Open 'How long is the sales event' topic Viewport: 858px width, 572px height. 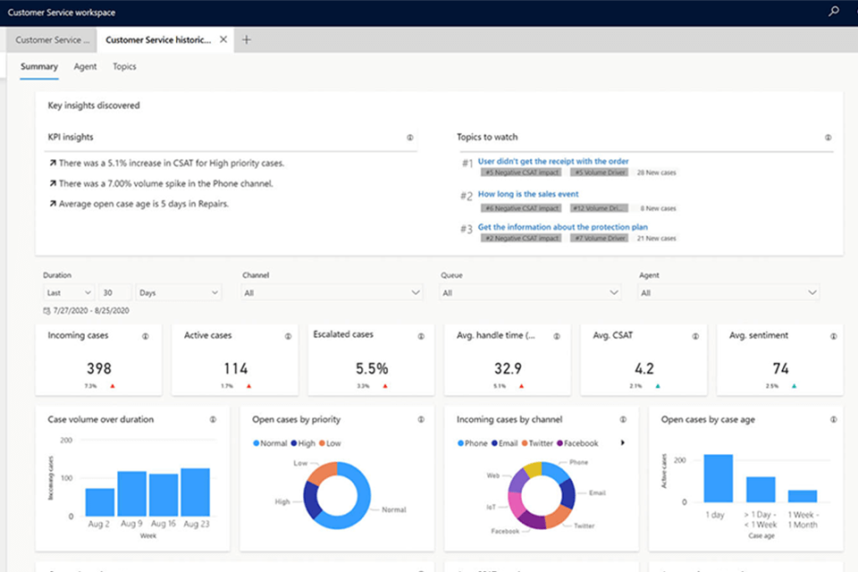tap(528, 194)
